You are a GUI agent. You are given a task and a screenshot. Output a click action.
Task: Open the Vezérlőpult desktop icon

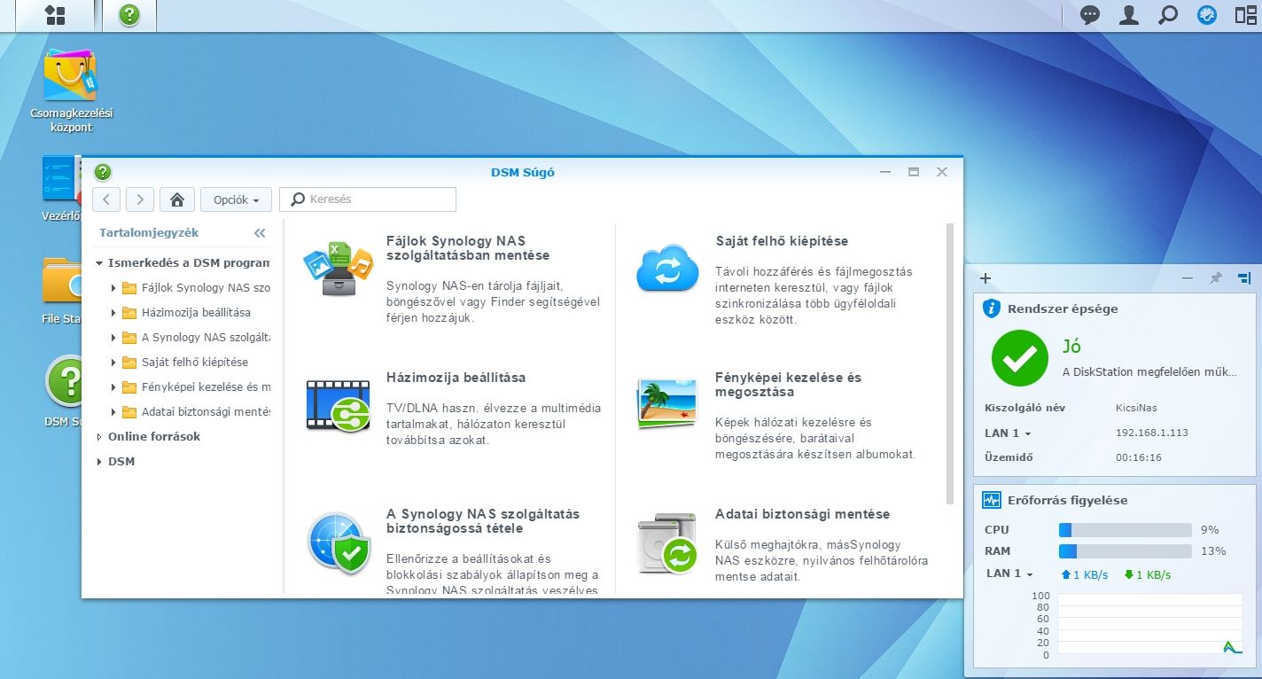click(60, 188)
